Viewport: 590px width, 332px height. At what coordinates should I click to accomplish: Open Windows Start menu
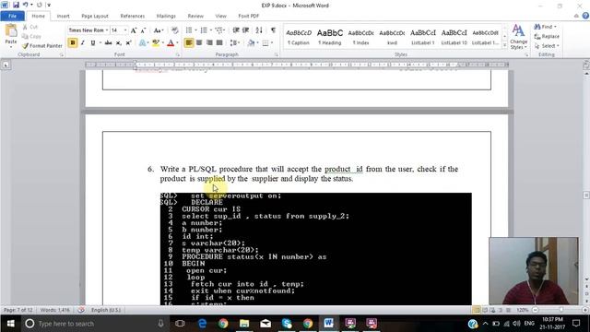[10, 324]
